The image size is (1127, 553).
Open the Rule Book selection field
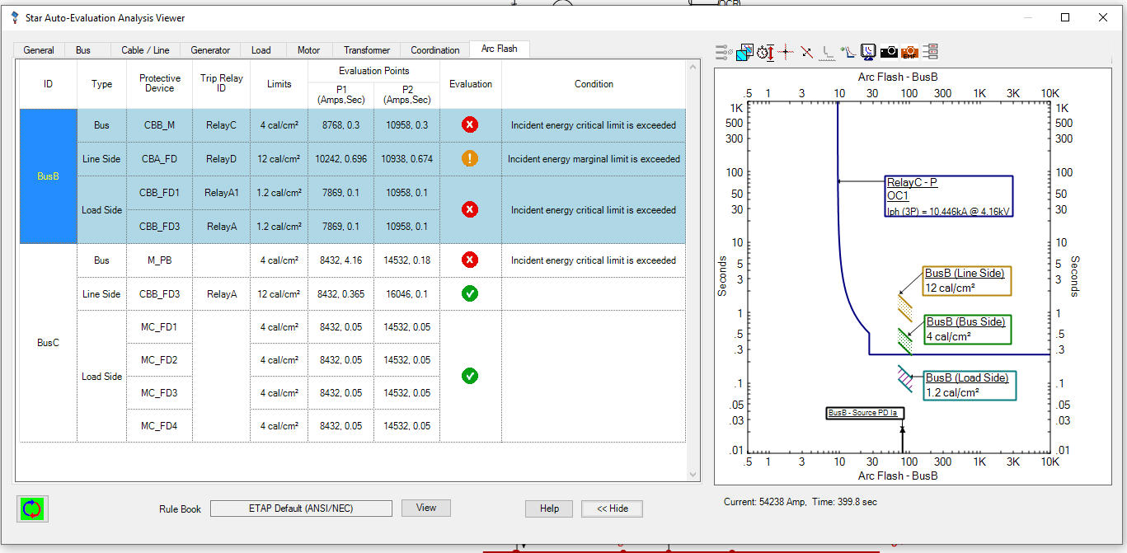pos(301,508)
